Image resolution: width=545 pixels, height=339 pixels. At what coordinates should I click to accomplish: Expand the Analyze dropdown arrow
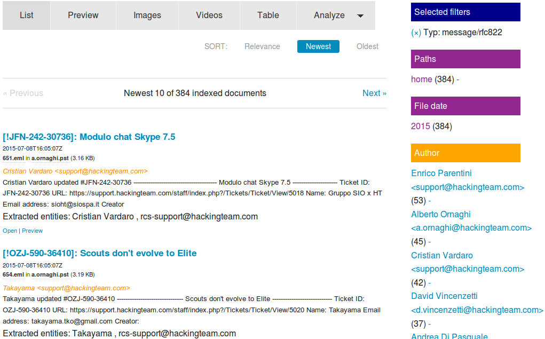coord(360,15)
